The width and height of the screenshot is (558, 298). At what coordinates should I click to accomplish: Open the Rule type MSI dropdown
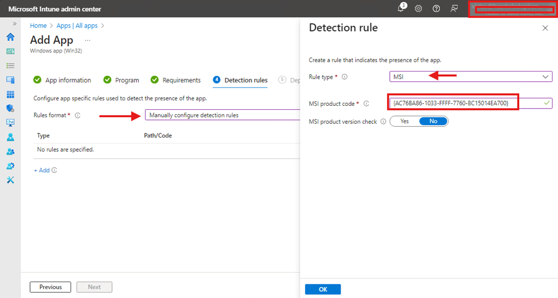(x=471, y=77)
